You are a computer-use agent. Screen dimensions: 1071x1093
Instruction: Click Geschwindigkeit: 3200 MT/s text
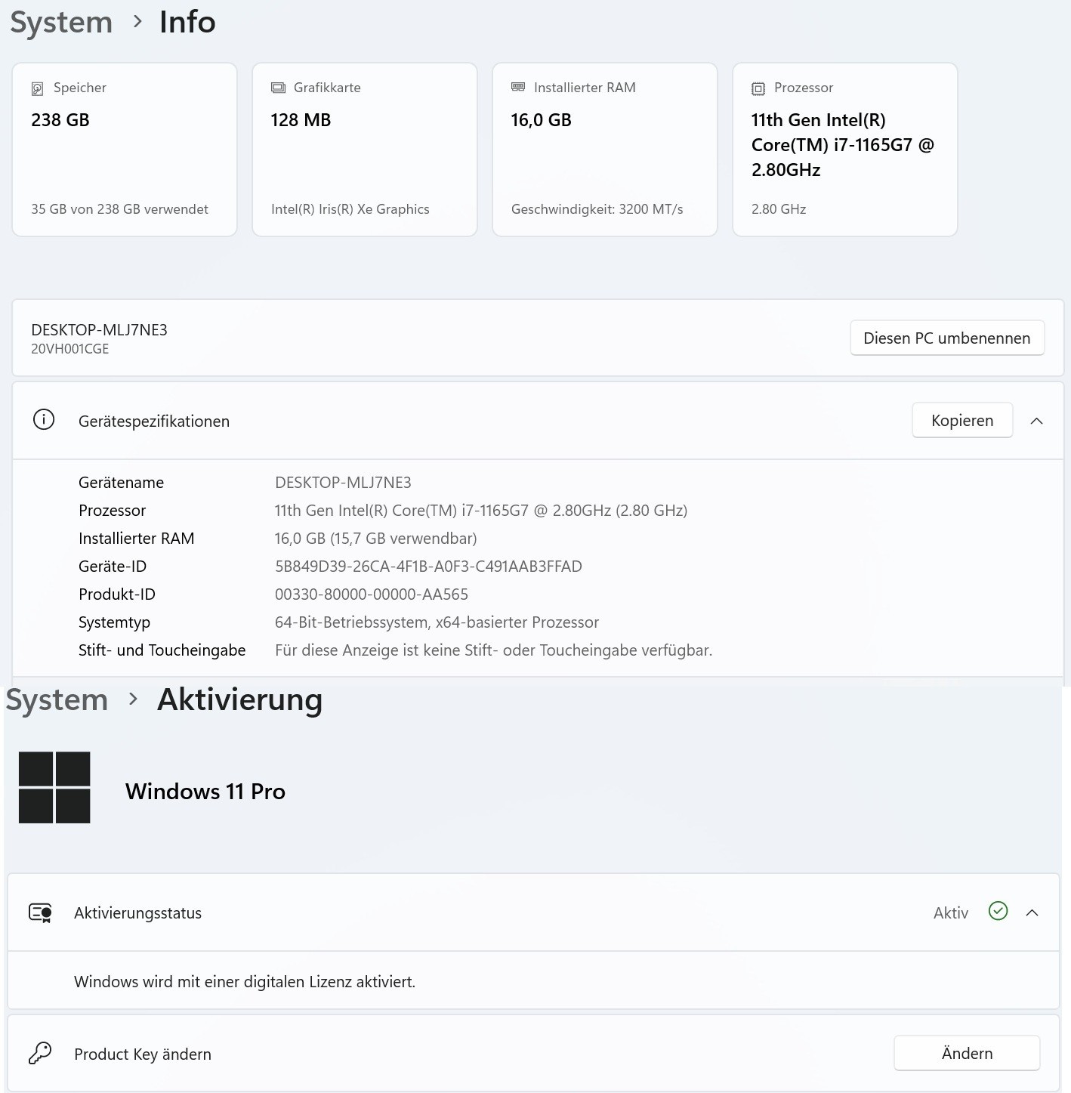[597, 209]
